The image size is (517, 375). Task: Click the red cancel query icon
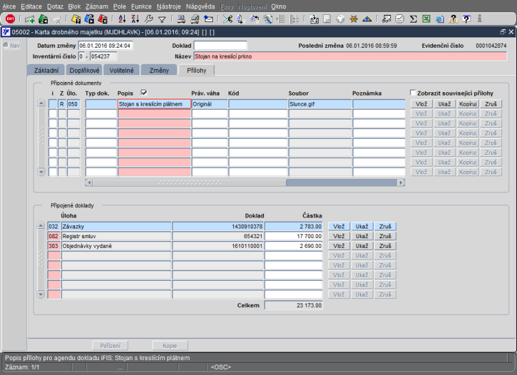103,19
